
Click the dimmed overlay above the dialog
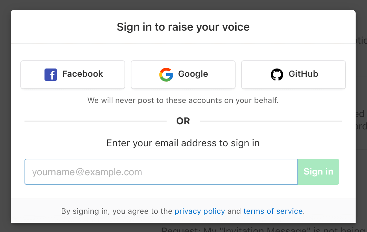point(183,5)
